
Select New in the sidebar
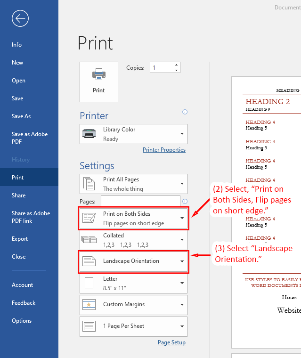pos(29,63)
